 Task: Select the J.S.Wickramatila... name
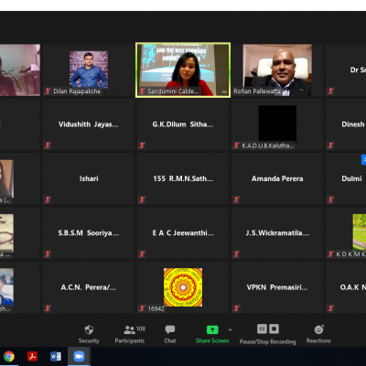pos(277,233)
